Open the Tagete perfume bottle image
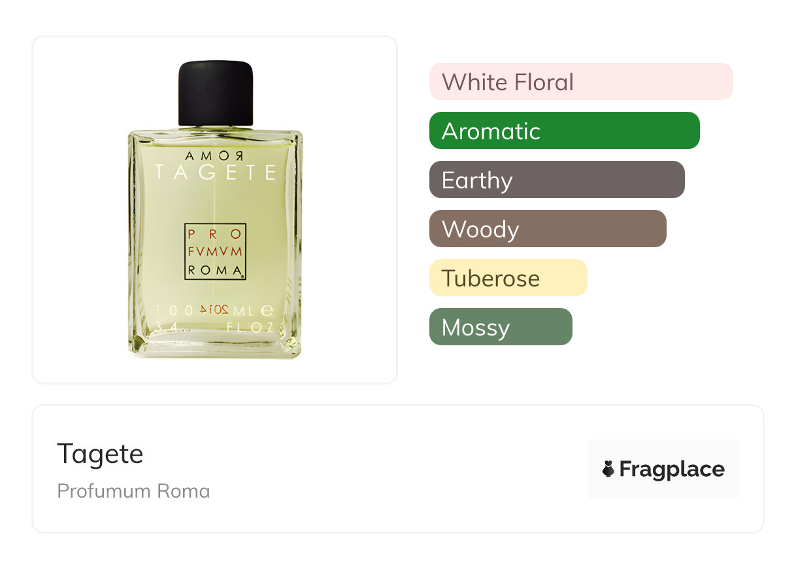Image resolution: width=796 pixels, height=565 pixels. tap(216, 209)
